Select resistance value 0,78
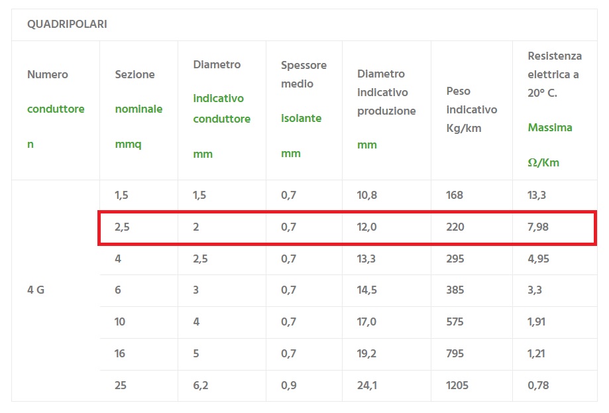The height and width of the screenshot is (413, 609). pos(538,385)
